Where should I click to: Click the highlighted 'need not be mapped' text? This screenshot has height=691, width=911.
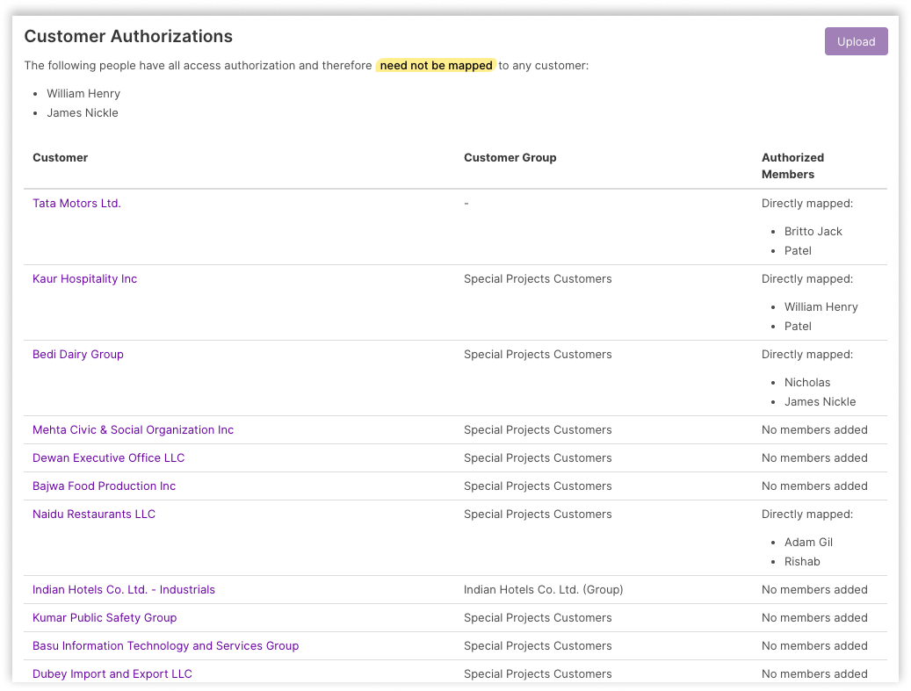(436, 65)
